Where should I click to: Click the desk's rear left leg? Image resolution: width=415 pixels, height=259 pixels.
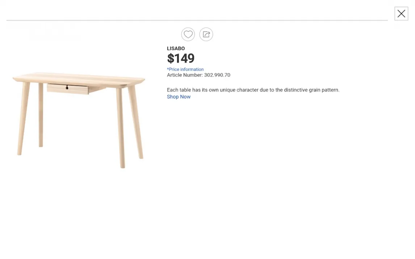(x=41, y=116)
